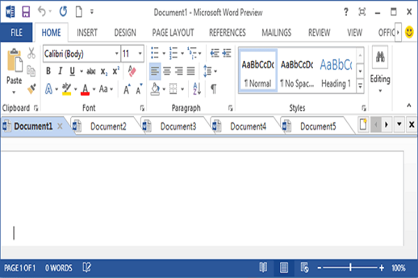418x278 pixels.
Task: Click the Copy icon in Clipboard group
Action: [31, 71]
